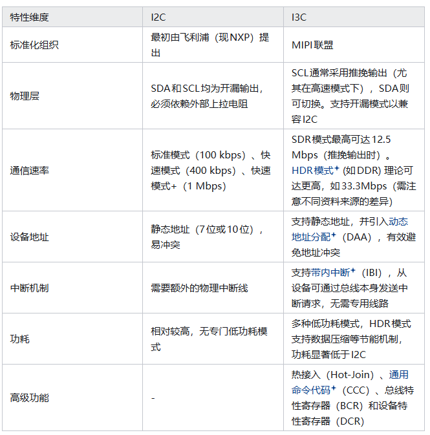
Task: Click the sparkle icon after 命令代码
Action: pyautogui.click(x=334, y=390)
